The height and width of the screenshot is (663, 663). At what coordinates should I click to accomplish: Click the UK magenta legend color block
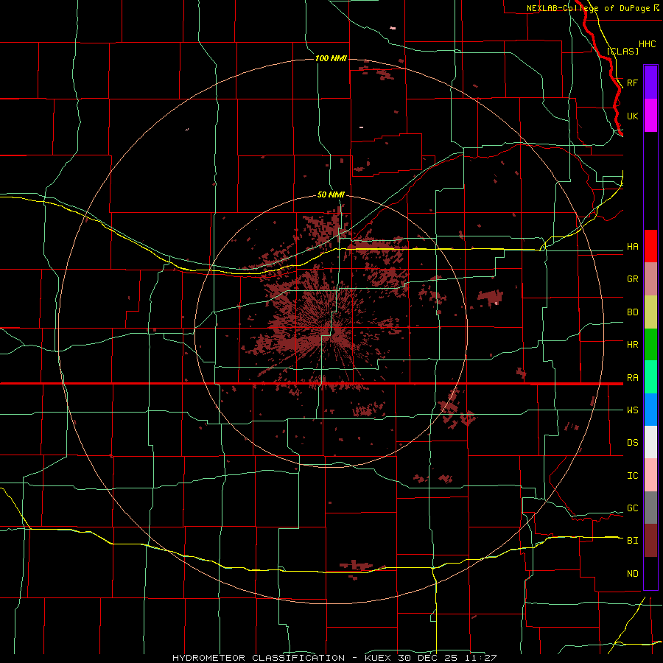(650, 116)
